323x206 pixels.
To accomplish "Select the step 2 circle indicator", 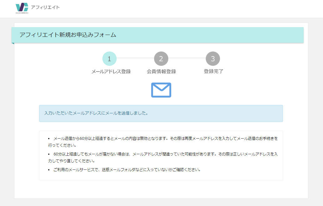I will point(161,59).
